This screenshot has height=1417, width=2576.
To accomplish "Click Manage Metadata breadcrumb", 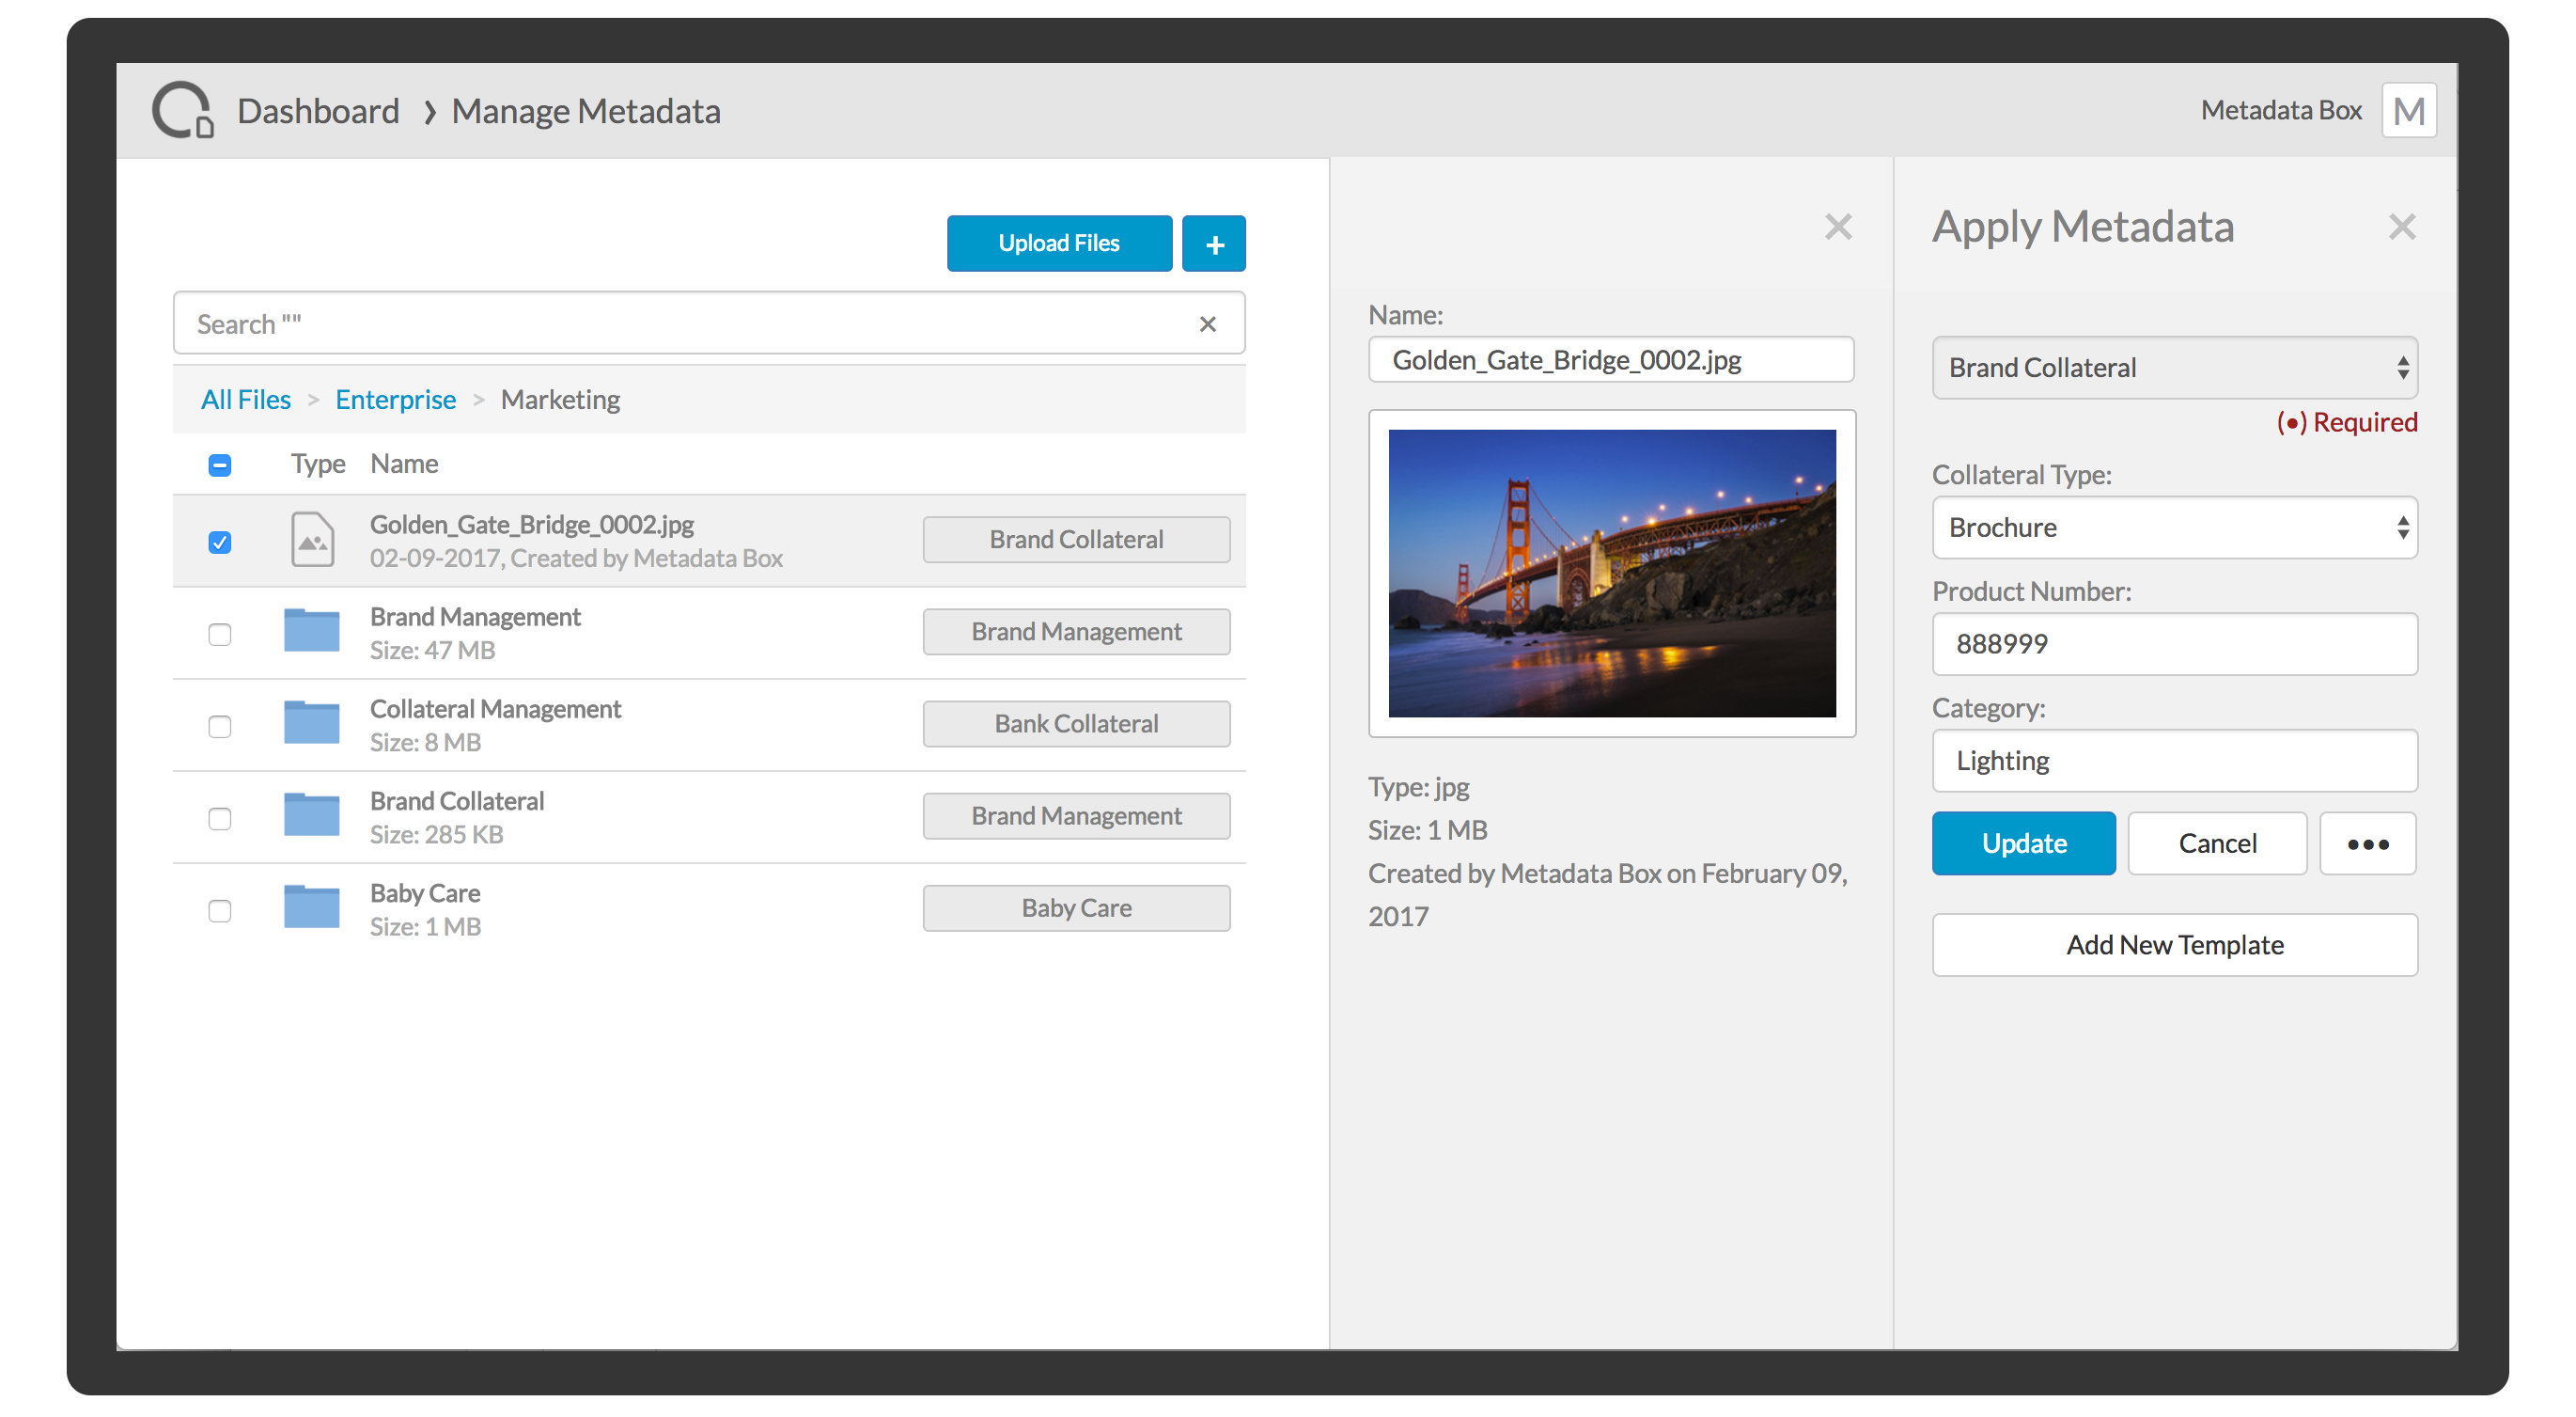I will coord(586,110).
